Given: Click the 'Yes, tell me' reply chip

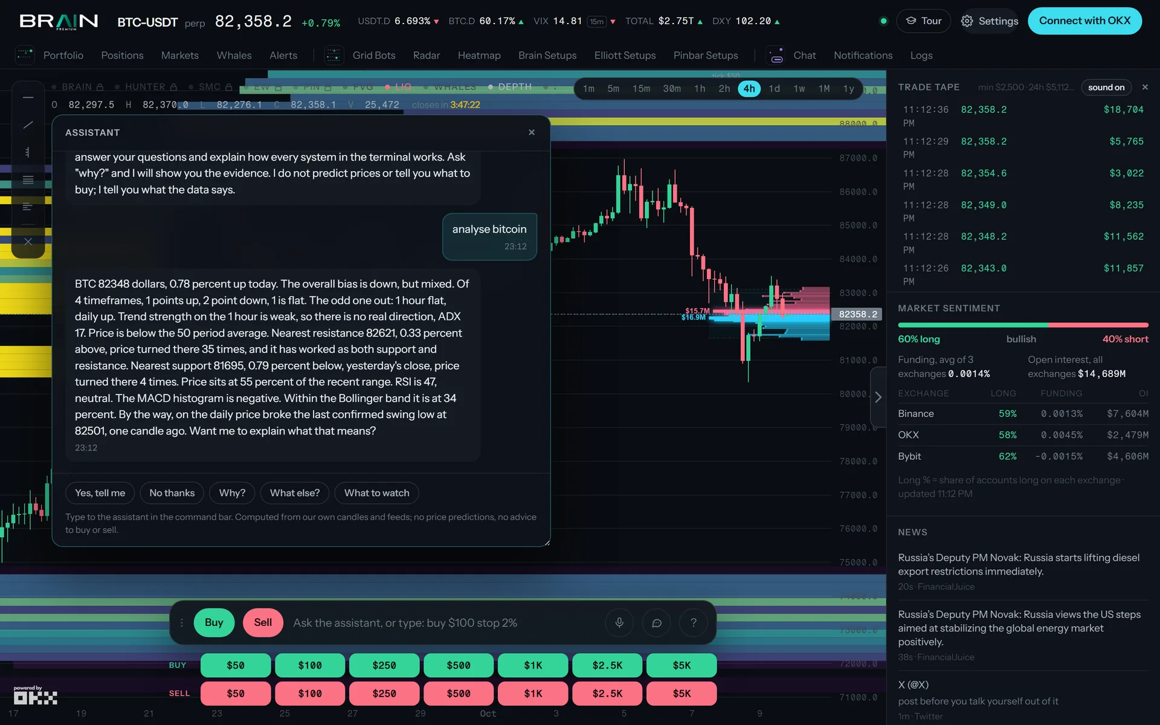Looking at the screenshot, I should [x=100, y=493].
